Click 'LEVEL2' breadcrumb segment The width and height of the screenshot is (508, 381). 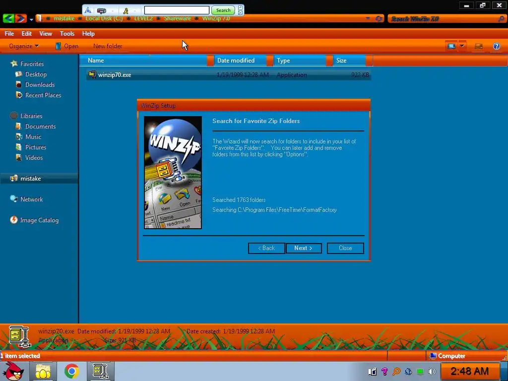pyautogui.click(x=143, y=18)
